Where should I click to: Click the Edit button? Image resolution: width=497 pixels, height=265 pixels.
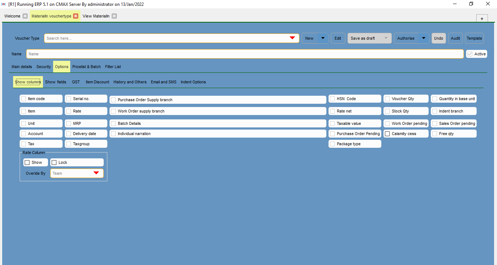click(338, 38)
